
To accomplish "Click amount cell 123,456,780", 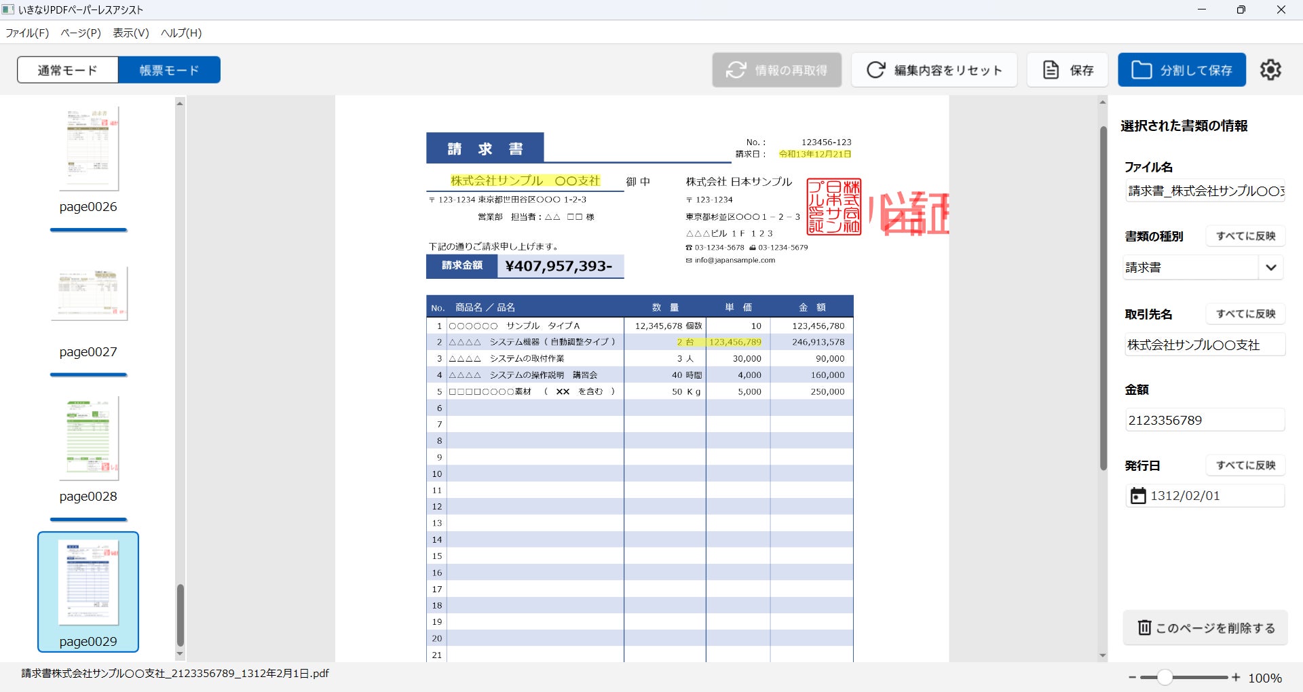I will (x=818, y=326).
